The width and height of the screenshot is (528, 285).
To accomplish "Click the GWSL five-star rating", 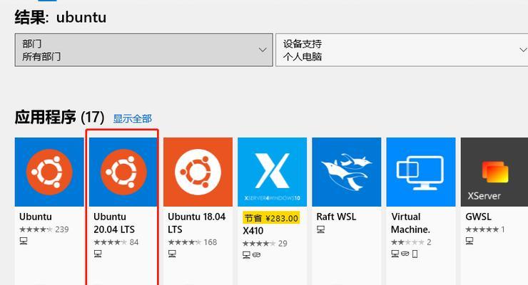I will [485, 229].
